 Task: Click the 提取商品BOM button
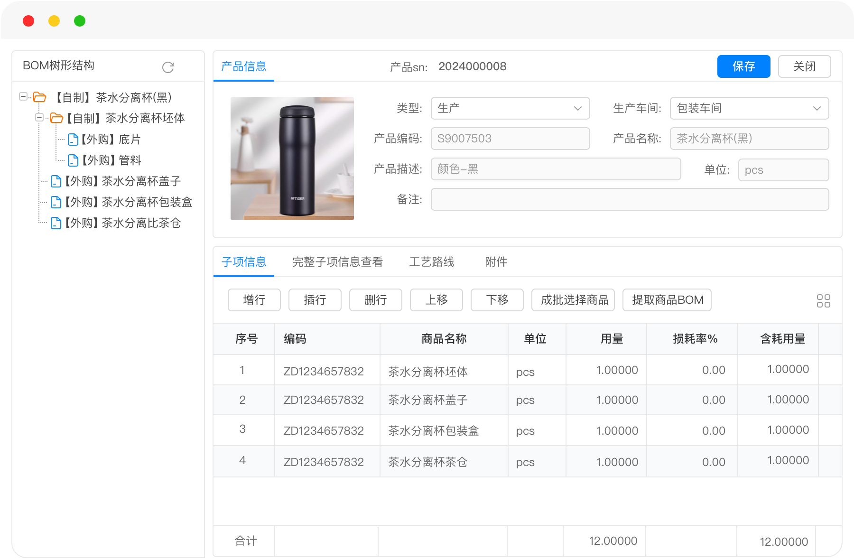click(667, 300)
